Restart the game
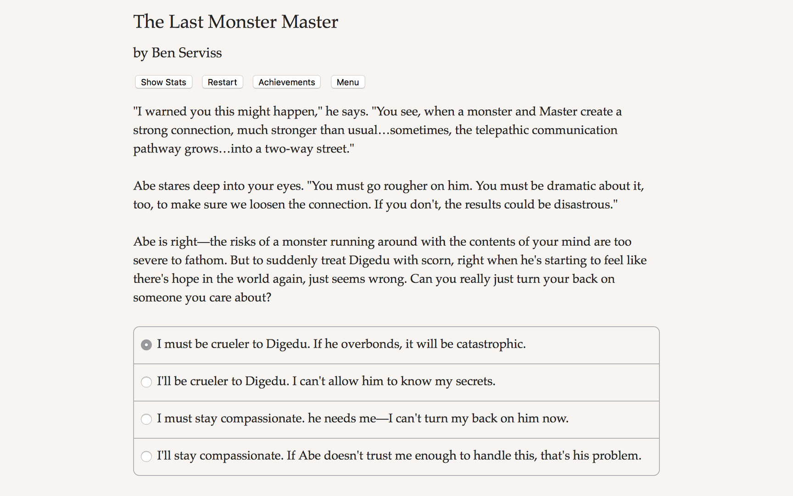Screen dimensions: 793x496 (x=222, y=82)
